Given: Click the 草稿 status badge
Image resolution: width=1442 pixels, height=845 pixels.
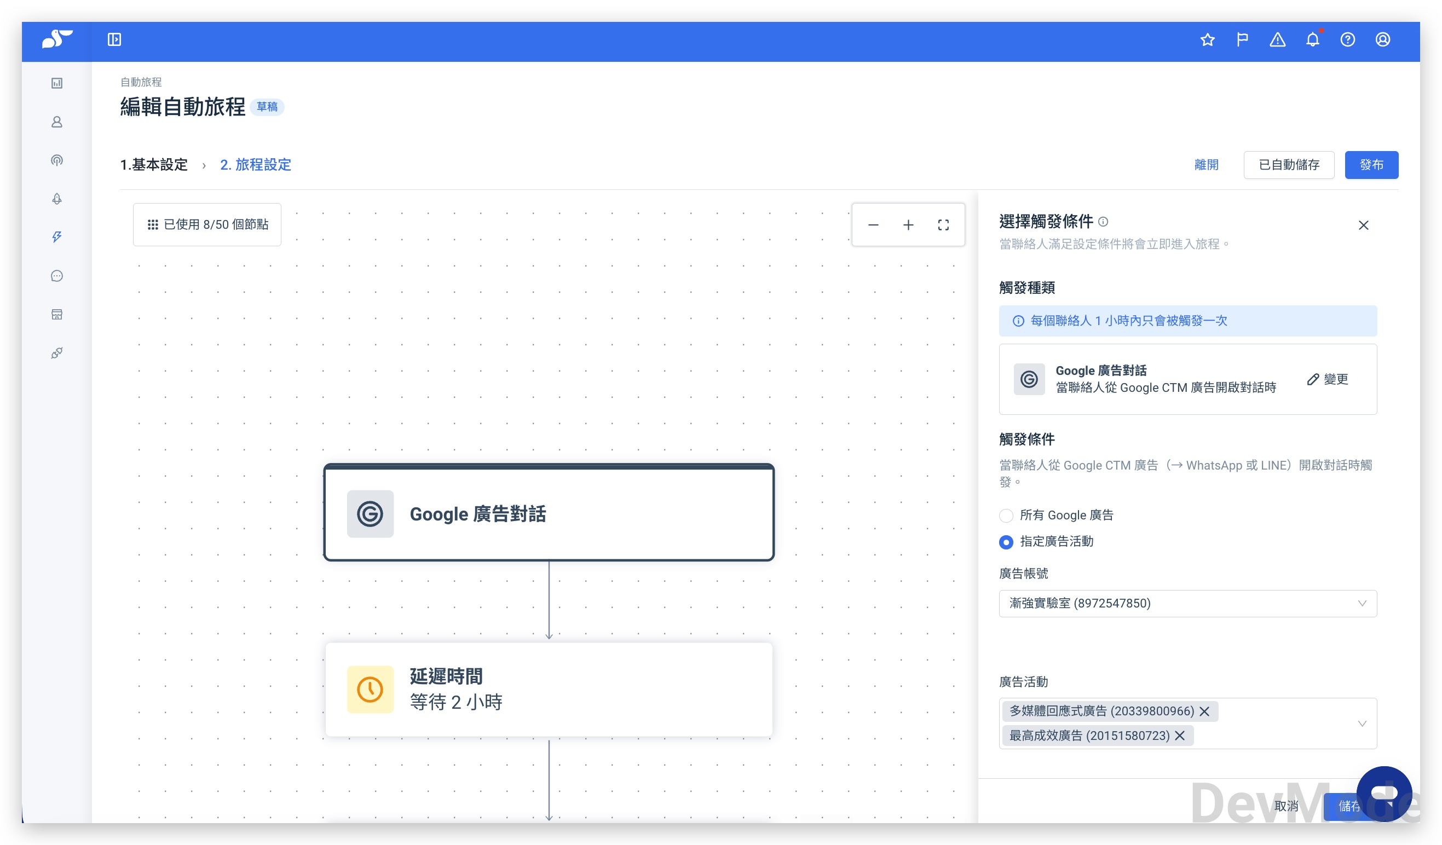Looking at the screenshot, I should [x=267, y=107].
